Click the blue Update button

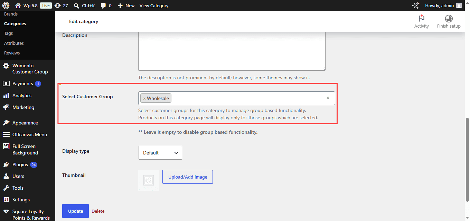75,211
